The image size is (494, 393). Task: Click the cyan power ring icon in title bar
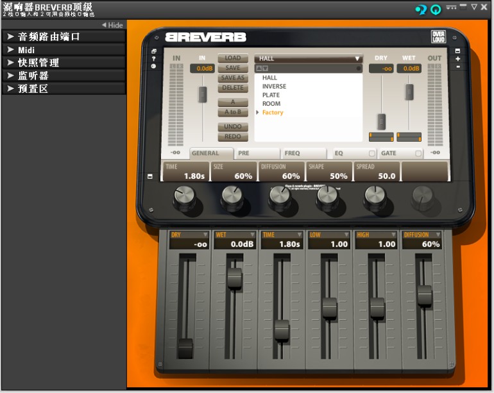pos(436,10)
